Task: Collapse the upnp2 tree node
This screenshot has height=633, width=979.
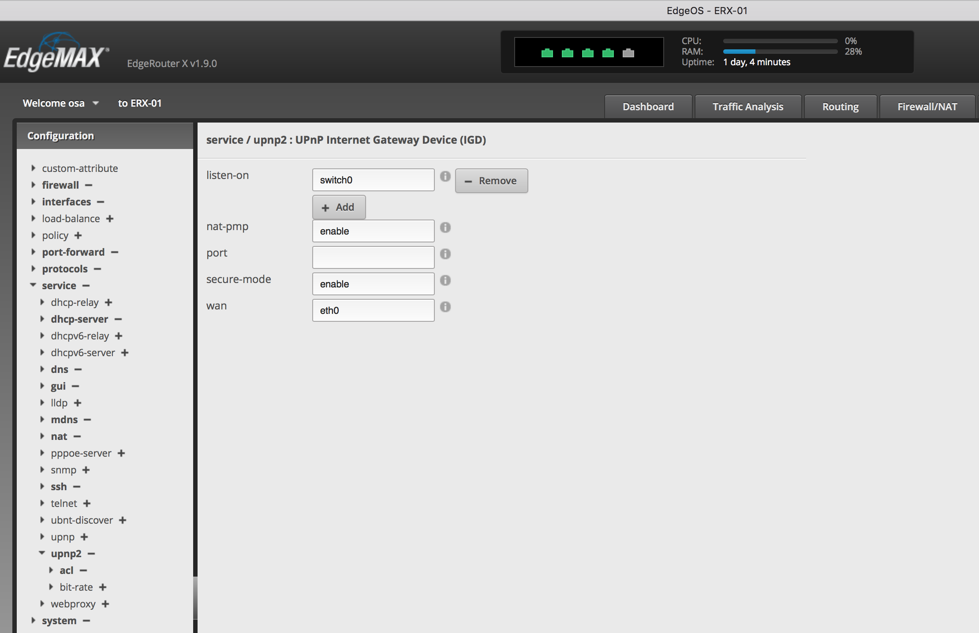Action: point(42,553)
